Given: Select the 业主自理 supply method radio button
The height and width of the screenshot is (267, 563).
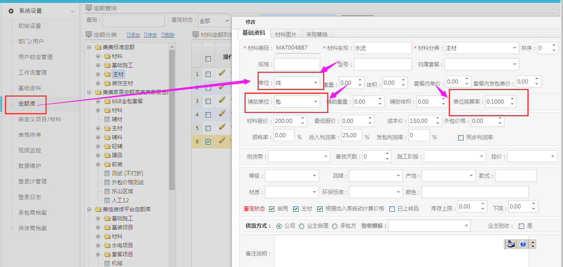Looking at the screenshot, I should point(302,226).
